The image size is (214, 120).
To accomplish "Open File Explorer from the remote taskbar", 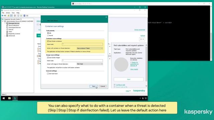I will (9, 98).
